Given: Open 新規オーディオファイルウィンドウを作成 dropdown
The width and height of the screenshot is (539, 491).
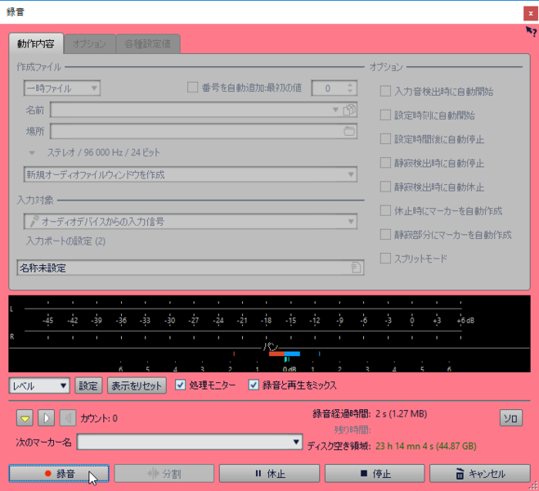Looking at the screenshot, I should click(x=190, y=174).
